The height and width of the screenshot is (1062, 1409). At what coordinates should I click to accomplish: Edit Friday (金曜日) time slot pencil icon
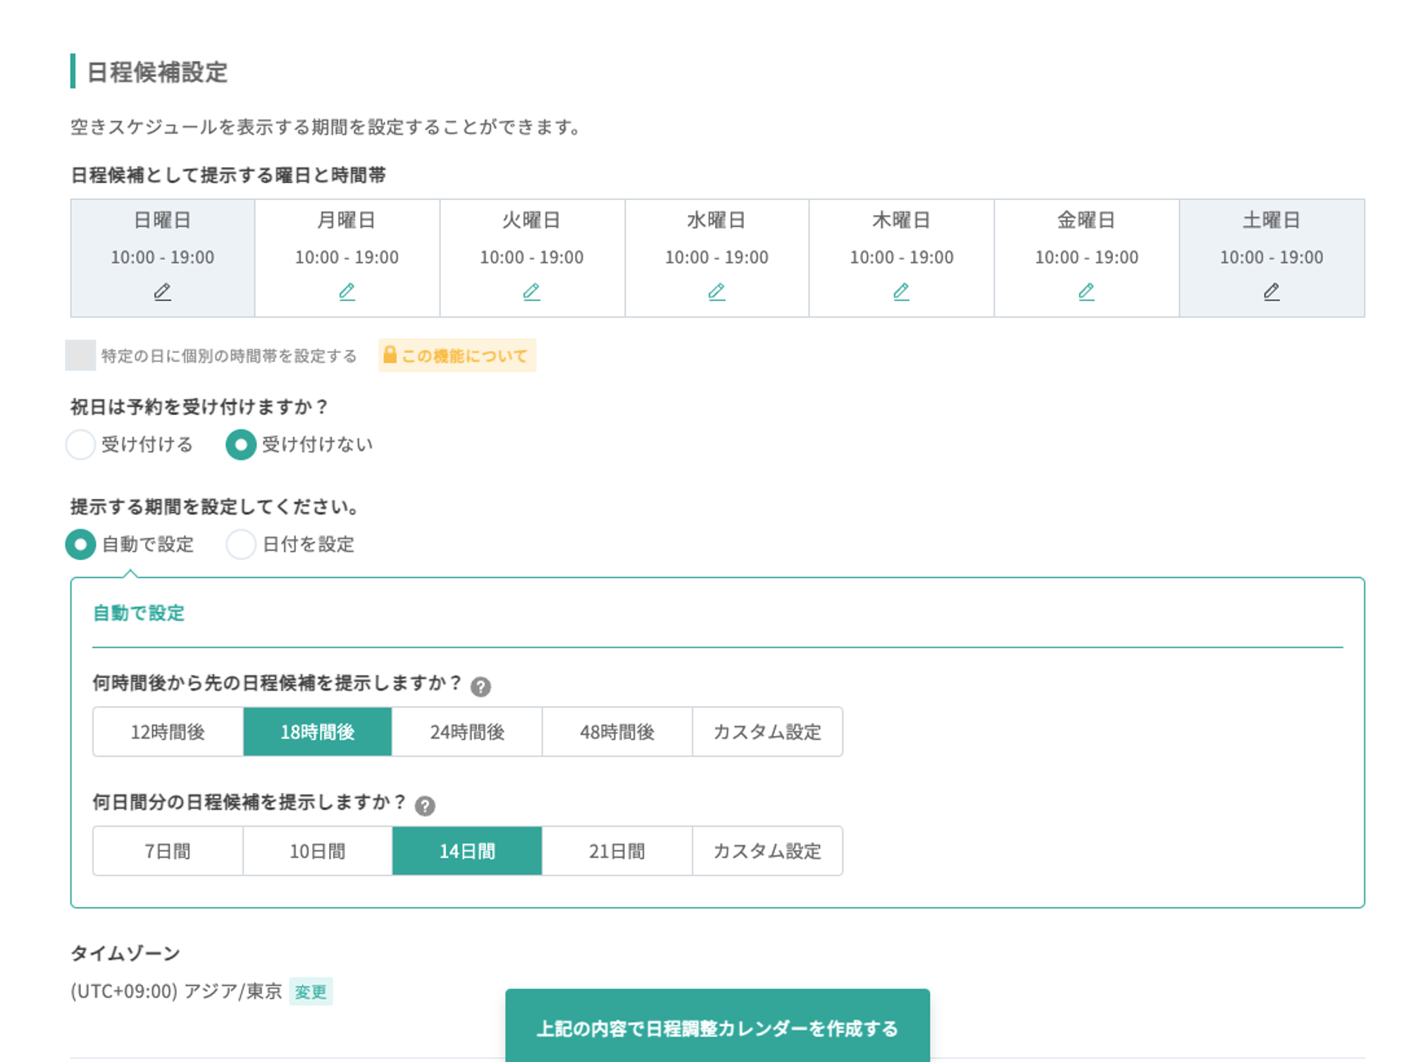pos(1086,292)
